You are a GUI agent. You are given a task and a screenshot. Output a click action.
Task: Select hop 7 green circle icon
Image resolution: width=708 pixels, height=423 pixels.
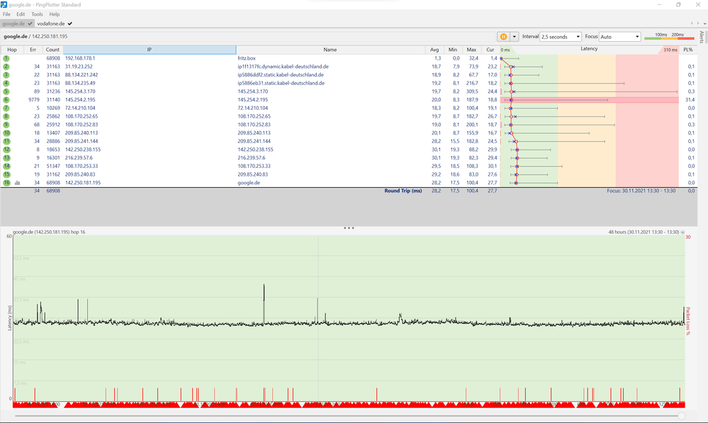point(6,108)
